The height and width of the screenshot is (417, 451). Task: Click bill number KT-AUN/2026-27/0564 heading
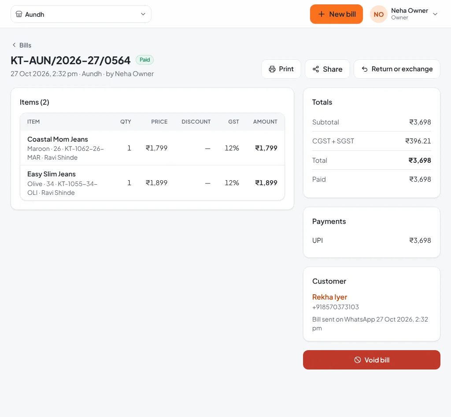tap(70, 60)
